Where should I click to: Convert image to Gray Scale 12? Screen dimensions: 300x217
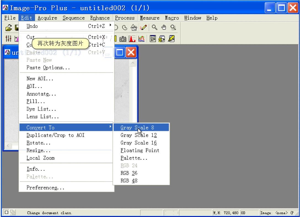pos(141,135)
